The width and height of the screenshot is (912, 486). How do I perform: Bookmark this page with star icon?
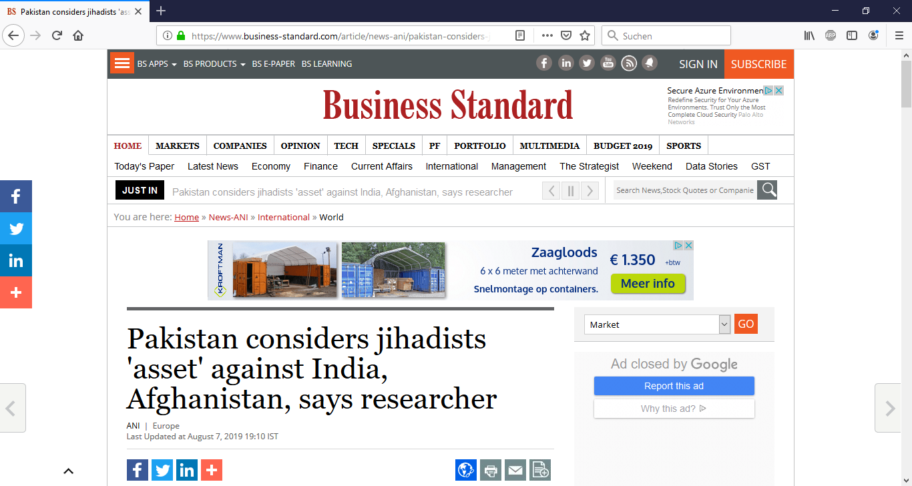coord(585,36)
